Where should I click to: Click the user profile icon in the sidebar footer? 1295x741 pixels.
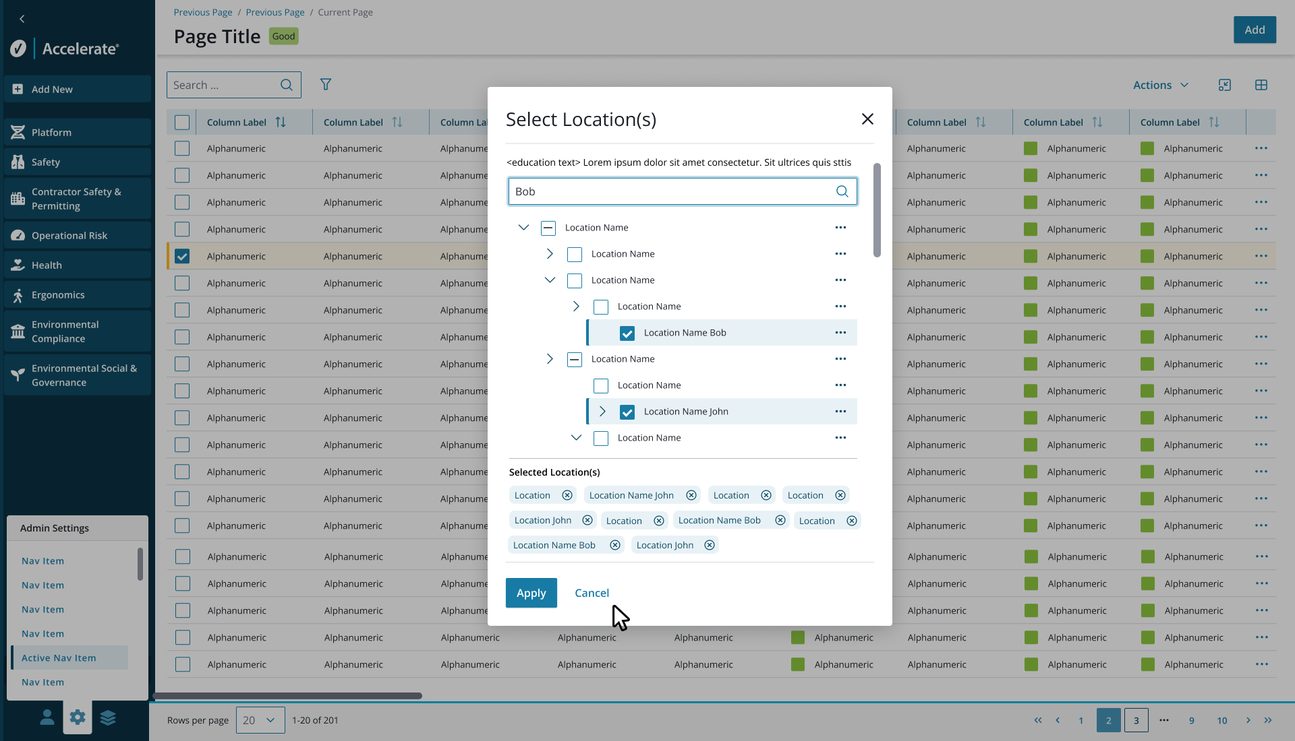click(x=47, y=717)
